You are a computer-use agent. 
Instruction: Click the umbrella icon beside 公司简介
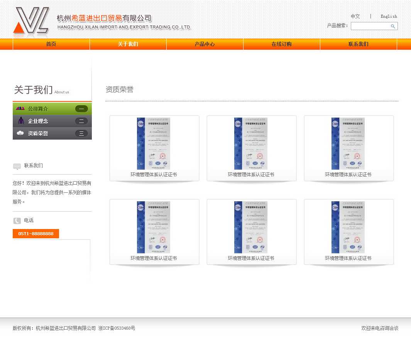(20, 109)
